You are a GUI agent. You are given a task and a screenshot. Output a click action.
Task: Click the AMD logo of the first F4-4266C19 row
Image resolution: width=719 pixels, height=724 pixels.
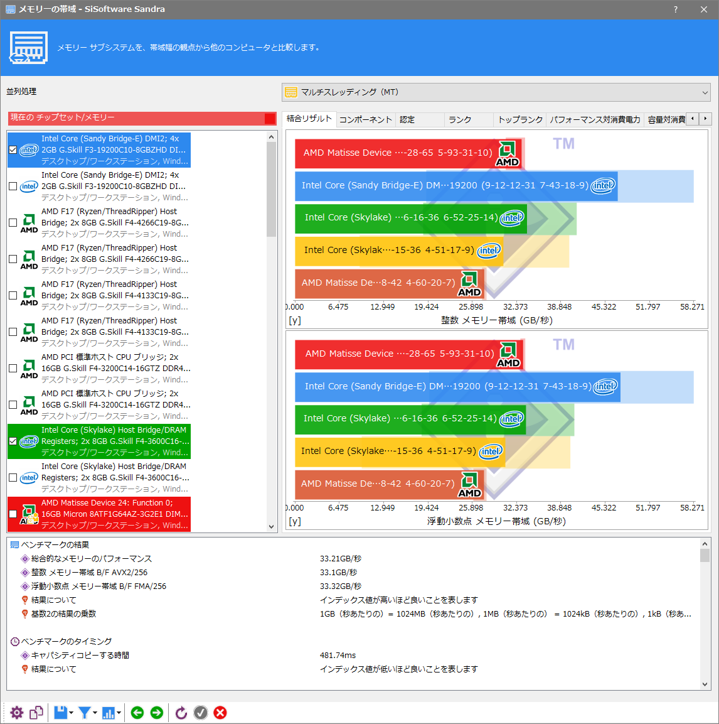29,223
